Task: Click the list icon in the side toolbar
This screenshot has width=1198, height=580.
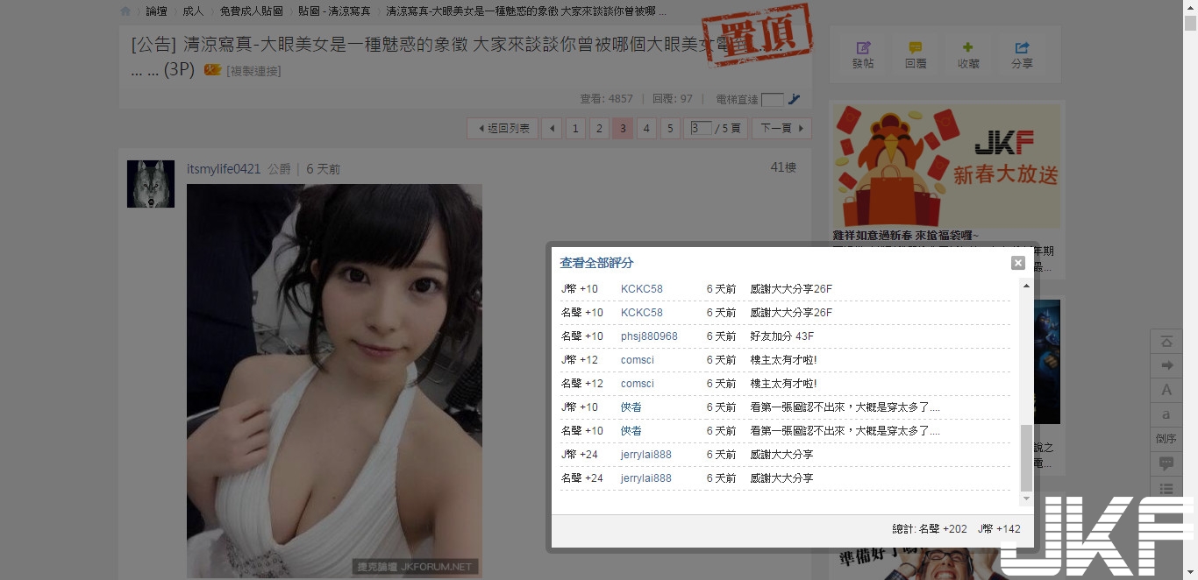Action: [x=1166, y=489]
